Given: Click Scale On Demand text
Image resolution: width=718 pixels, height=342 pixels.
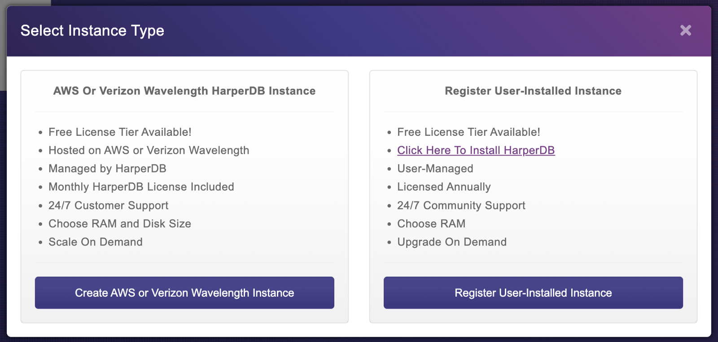Looking at the screenshot, I should click(x=96, y=242).
